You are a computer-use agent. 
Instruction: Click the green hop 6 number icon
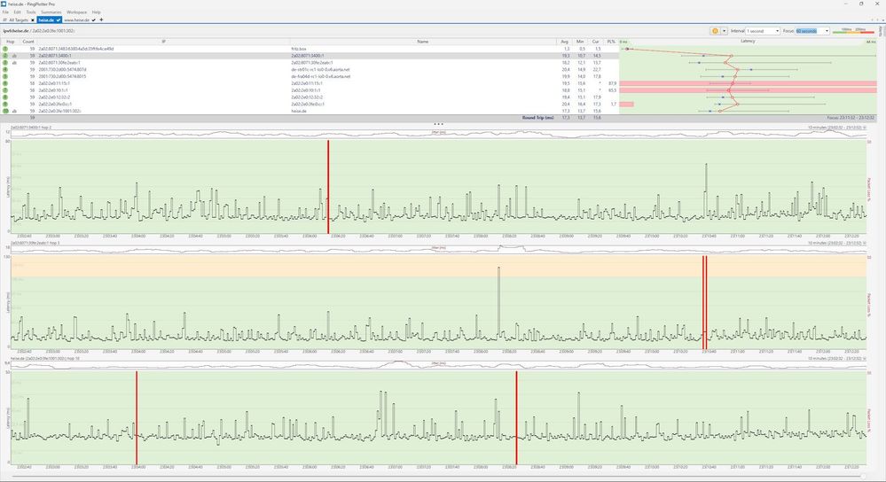[5, 83]
